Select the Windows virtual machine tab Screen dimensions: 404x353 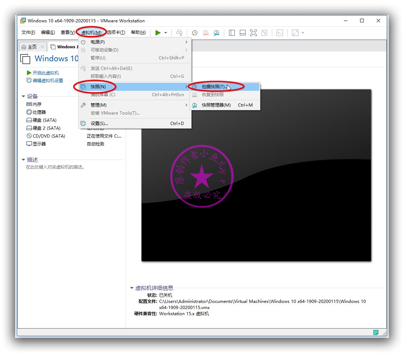(64, 47)
